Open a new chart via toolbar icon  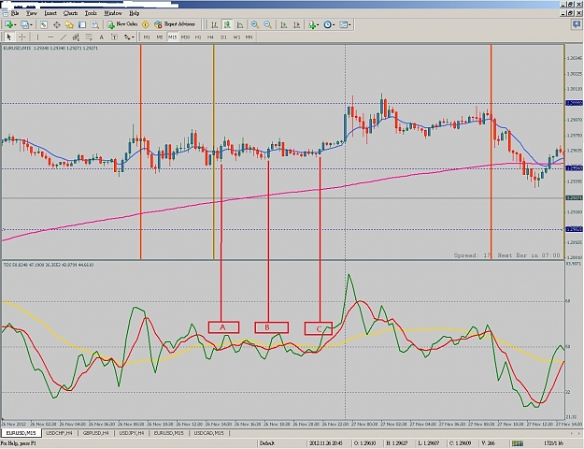(8, 24)
